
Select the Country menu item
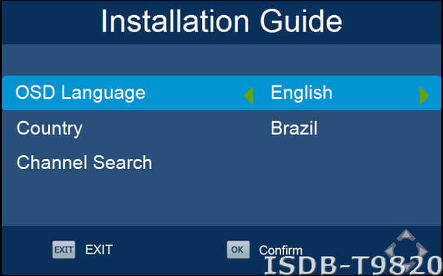click(x=49, y=129)
